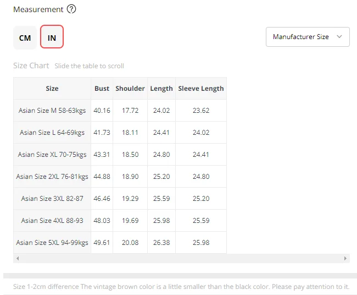Click the bust value 41.73

tap(102, 133)
